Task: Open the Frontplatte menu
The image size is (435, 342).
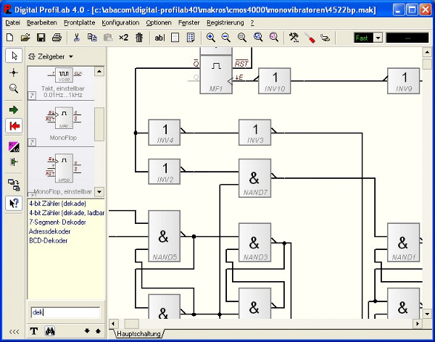Action: 79,22
